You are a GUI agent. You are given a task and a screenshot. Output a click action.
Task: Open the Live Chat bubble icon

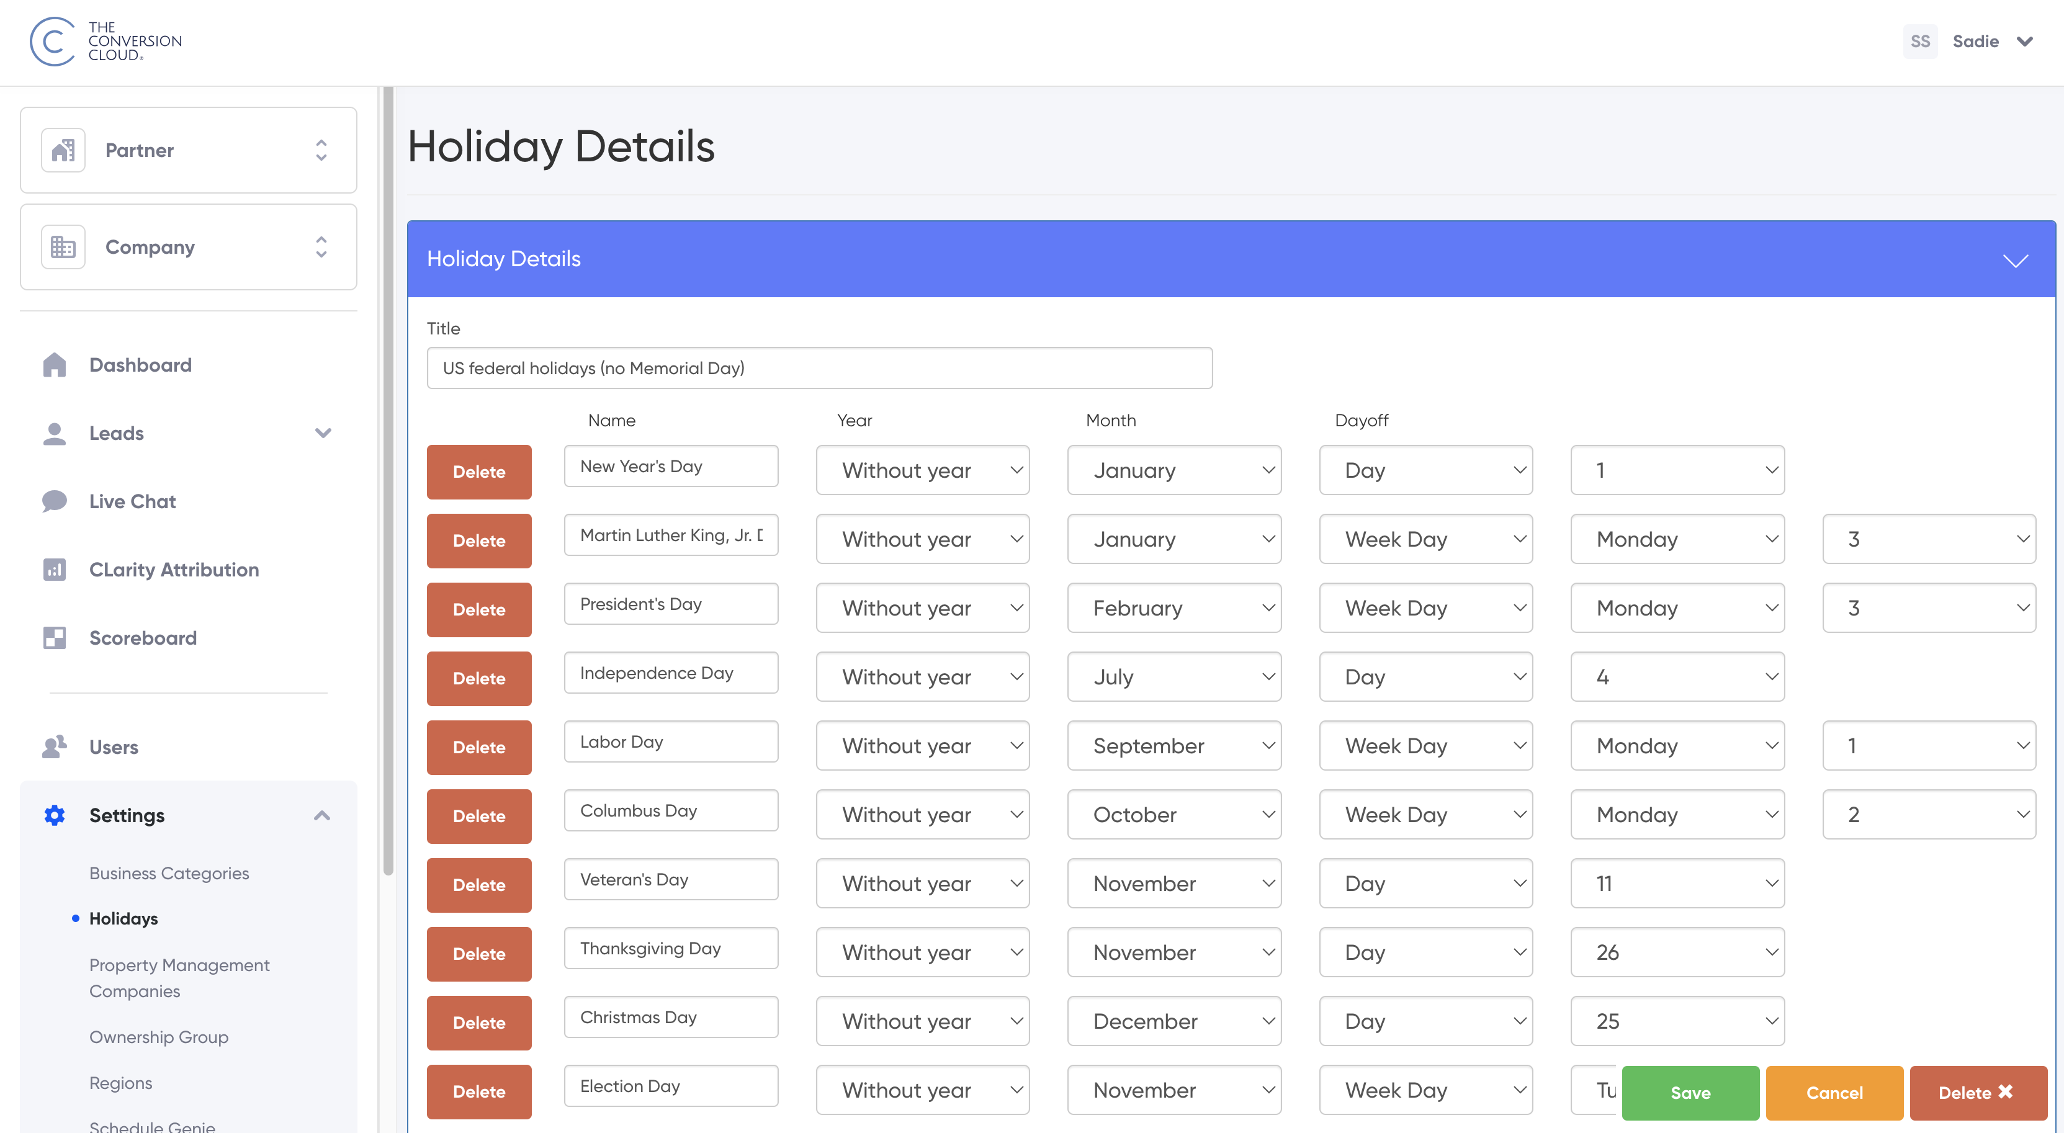(55, 501)
